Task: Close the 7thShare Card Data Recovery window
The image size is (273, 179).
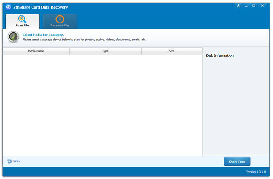Action: tap(262, 6)
